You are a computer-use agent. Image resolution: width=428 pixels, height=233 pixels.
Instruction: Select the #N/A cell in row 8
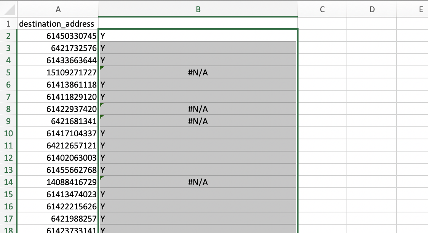(x=198, y=109)
